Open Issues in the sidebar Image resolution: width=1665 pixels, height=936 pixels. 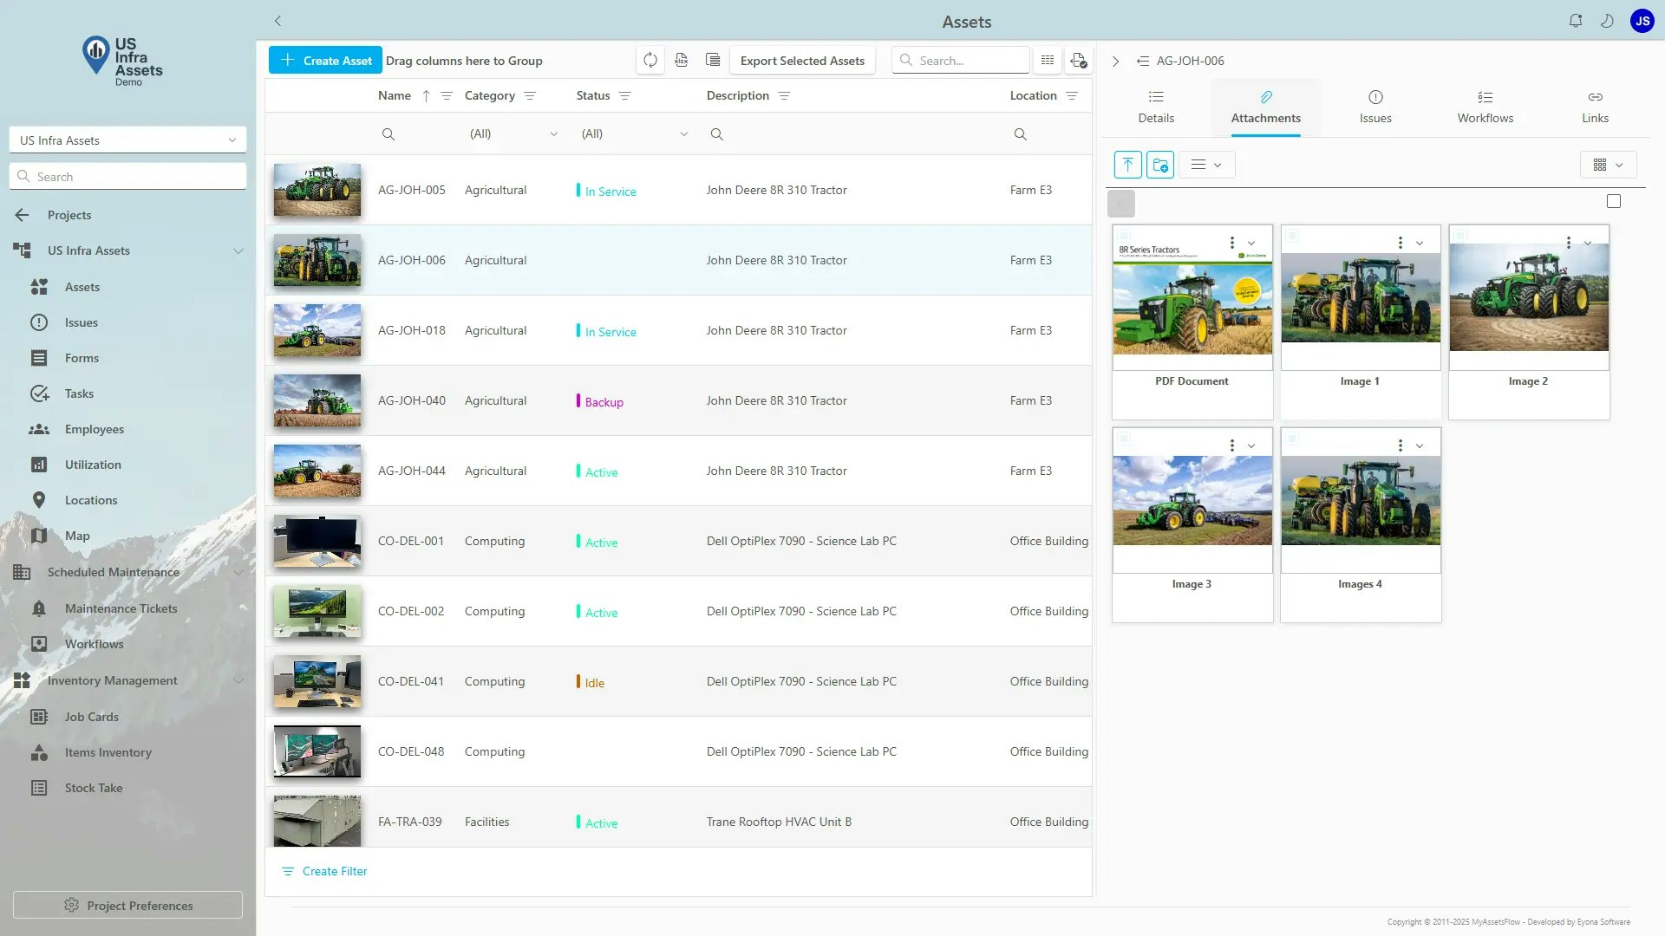[x=81, y=322]
